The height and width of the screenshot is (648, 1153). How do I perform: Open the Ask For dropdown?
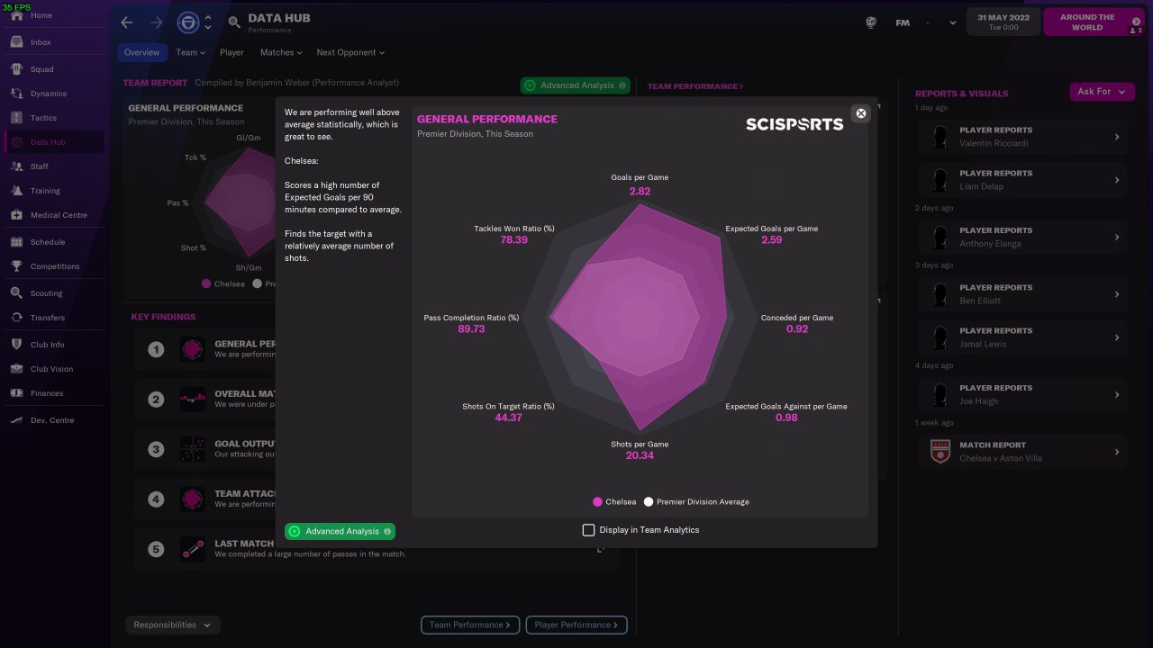click(x=1102, y=92)
